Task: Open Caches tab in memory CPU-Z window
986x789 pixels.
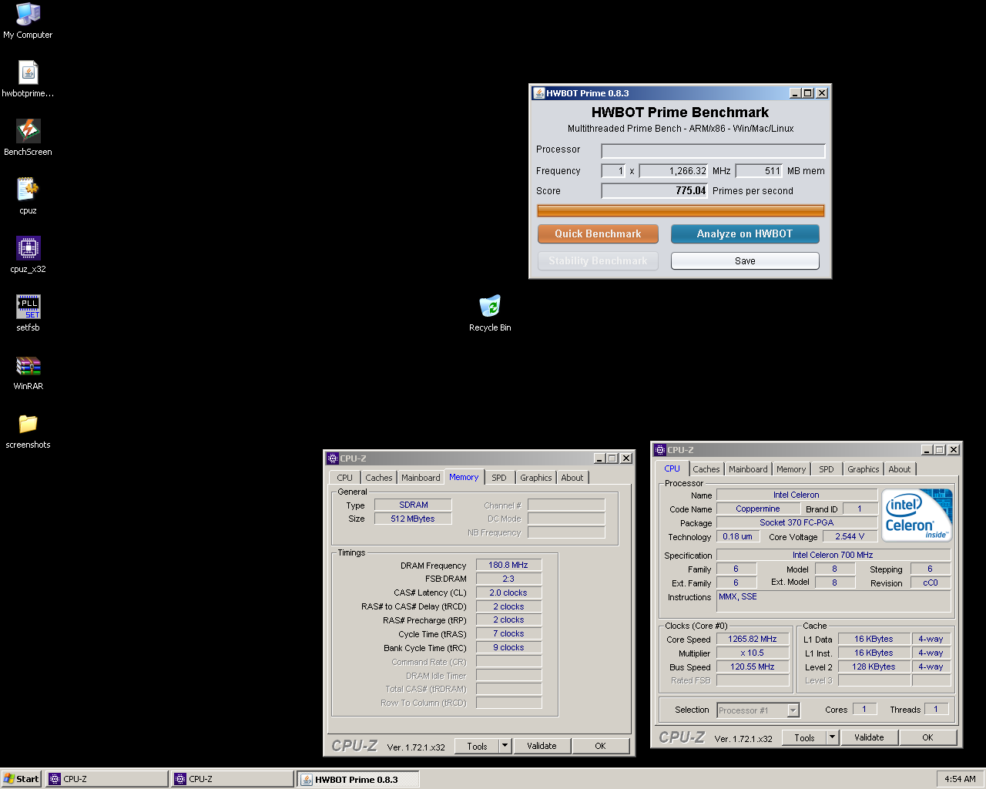Action: (379, 478)
